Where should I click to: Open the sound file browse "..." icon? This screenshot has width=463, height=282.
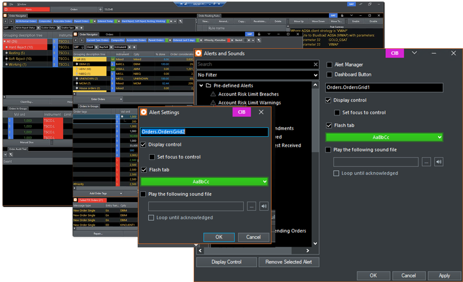pos(251,206)
